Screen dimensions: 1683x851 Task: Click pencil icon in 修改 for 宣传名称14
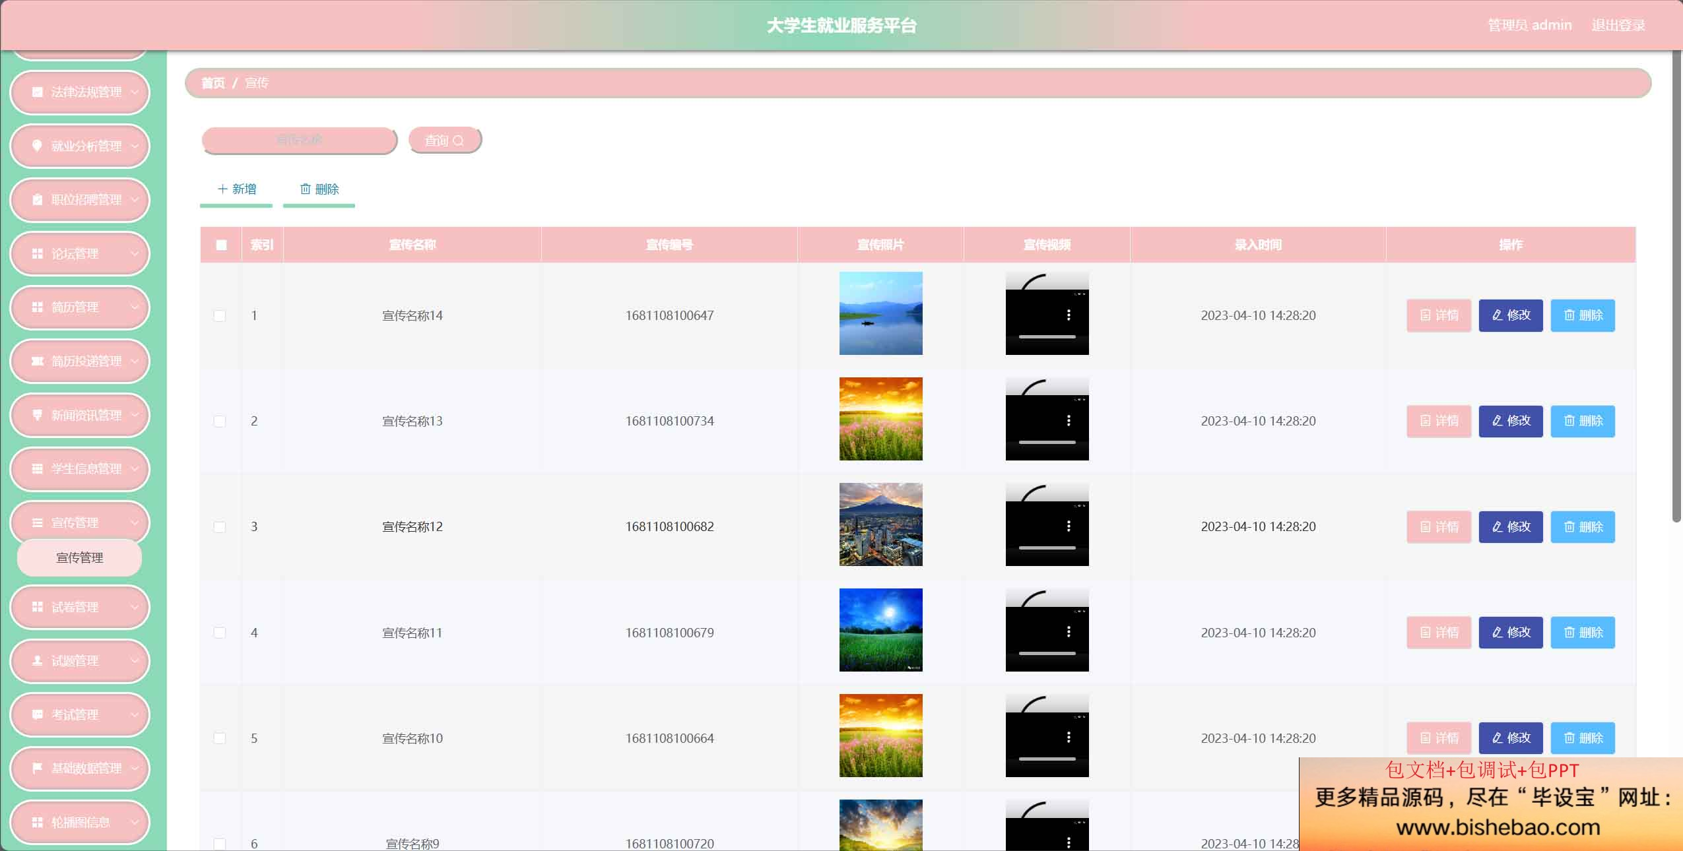[1498, 315]
